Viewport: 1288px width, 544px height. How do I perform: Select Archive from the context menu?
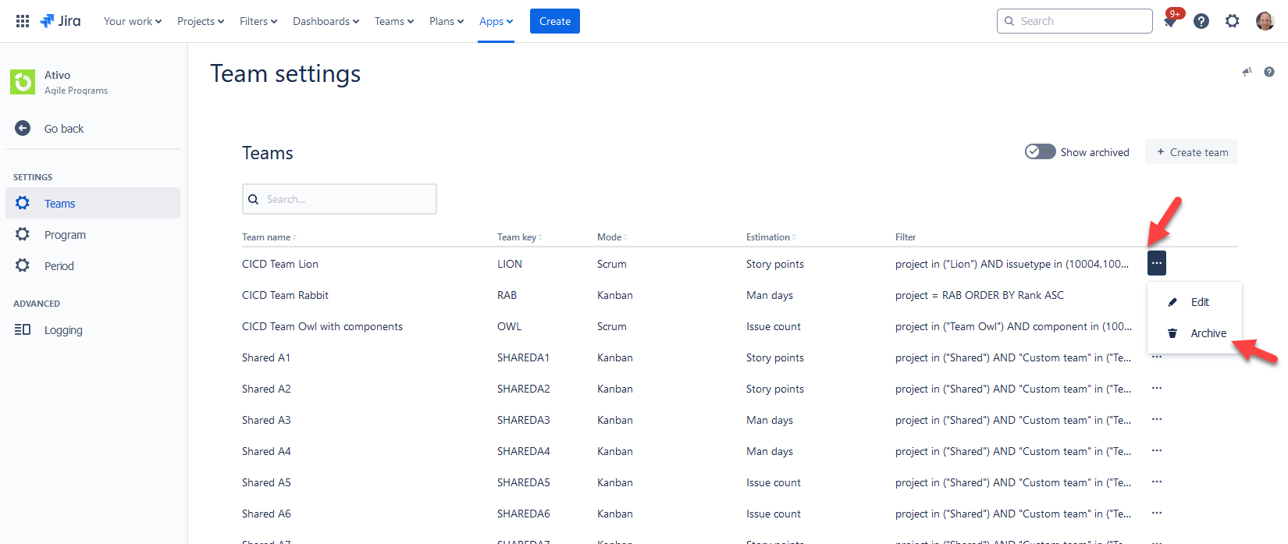[x=1208, y=333]
